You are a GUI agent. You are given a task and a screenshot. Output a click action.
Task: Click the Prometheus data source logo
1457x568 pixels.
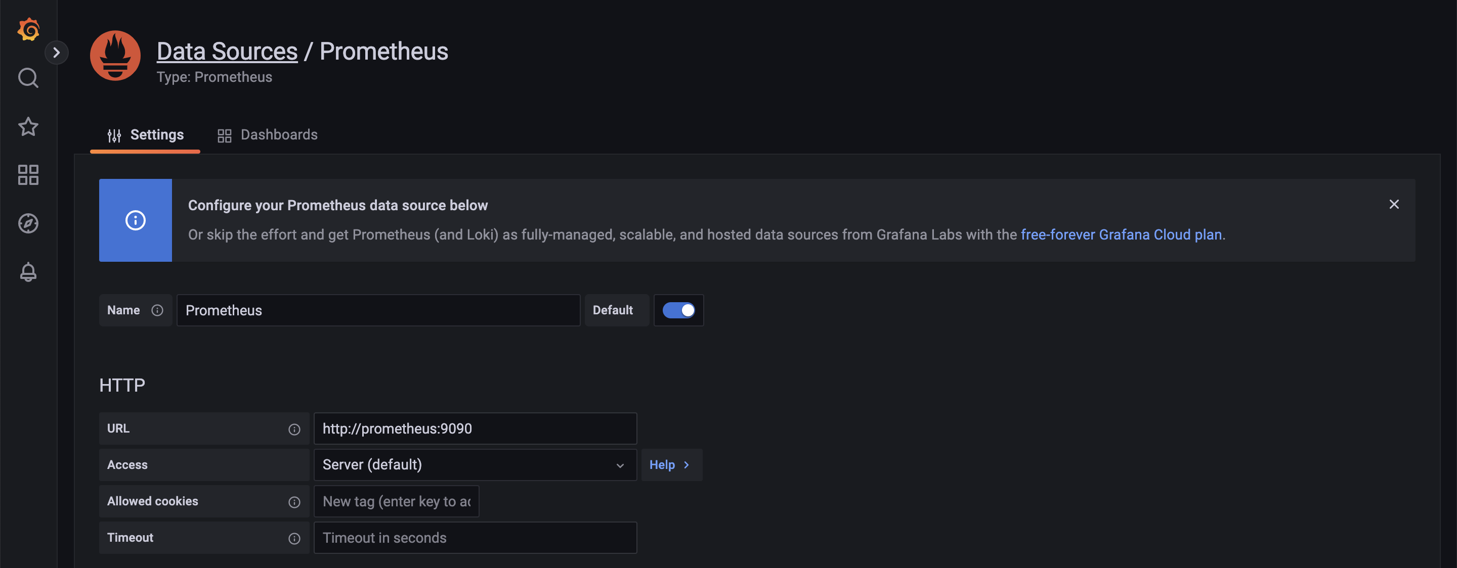(115, 56)
